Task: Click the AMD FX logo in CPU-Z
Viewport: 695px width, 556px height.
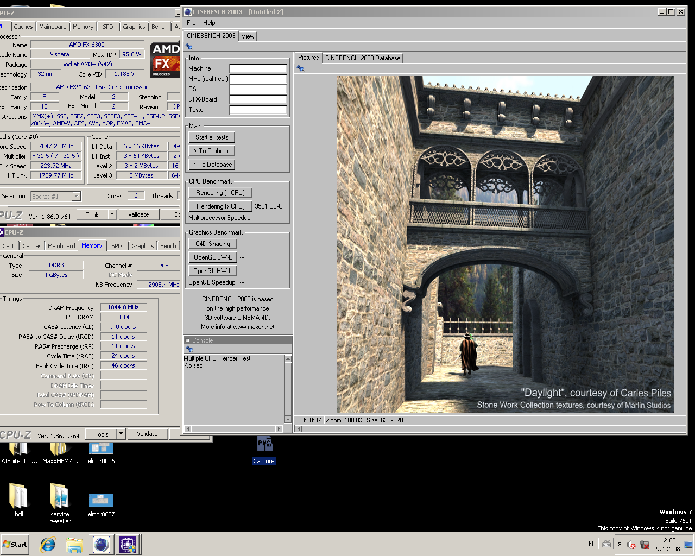Action: (166, 59)
